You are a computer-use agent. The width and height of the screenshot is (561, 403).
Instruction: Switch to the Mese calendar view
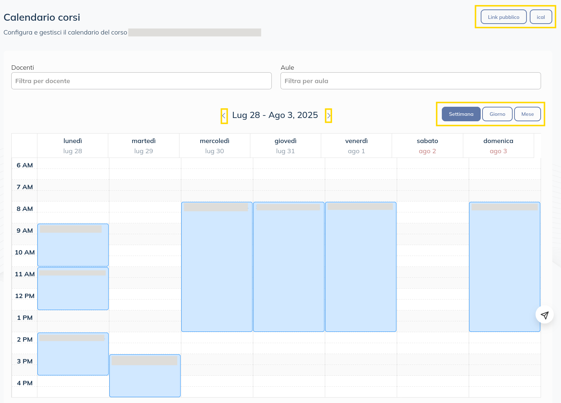click(x=527, y=114)
